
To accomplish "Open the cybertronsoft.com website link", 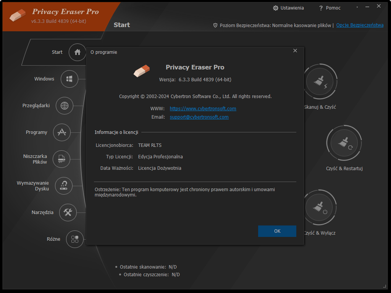I will point(203,109).
